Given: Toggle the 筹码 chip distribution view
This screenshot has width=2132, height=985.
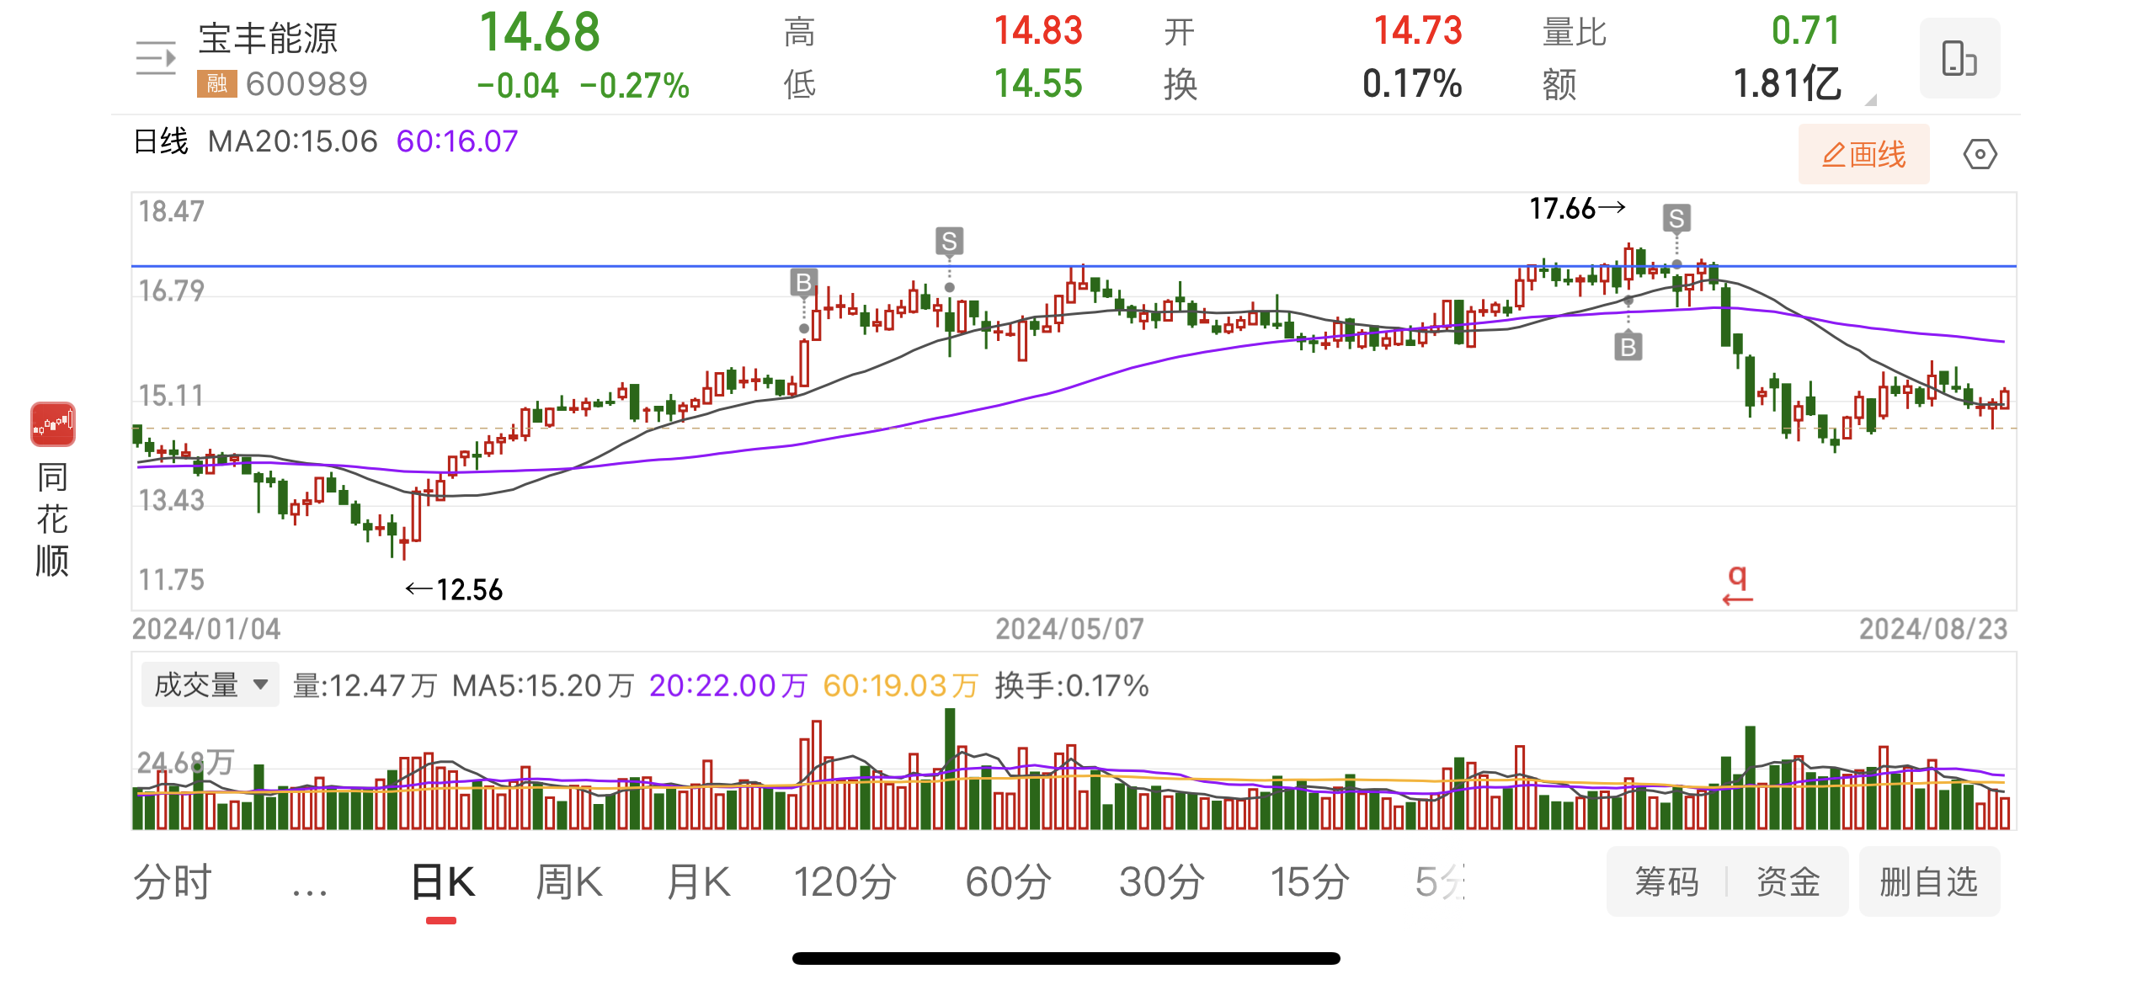Looking at the screenshot, I should [x=1666, y=882].
